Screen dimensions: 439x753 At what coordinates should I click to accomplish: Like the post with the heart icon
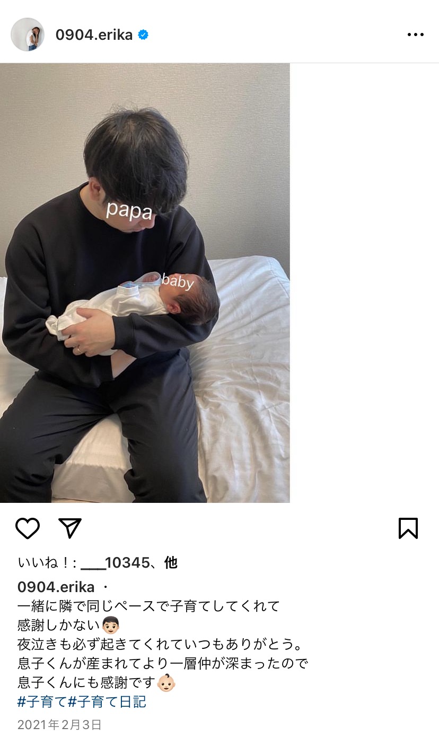(x=28, y=528)
